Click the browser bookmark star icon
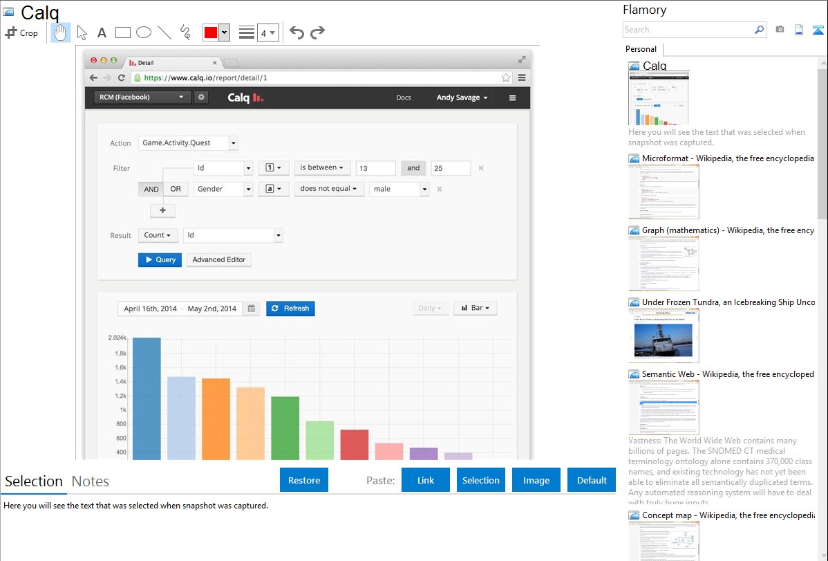Image resolution: width=828 pixels, height=561 pixels. 506,77
